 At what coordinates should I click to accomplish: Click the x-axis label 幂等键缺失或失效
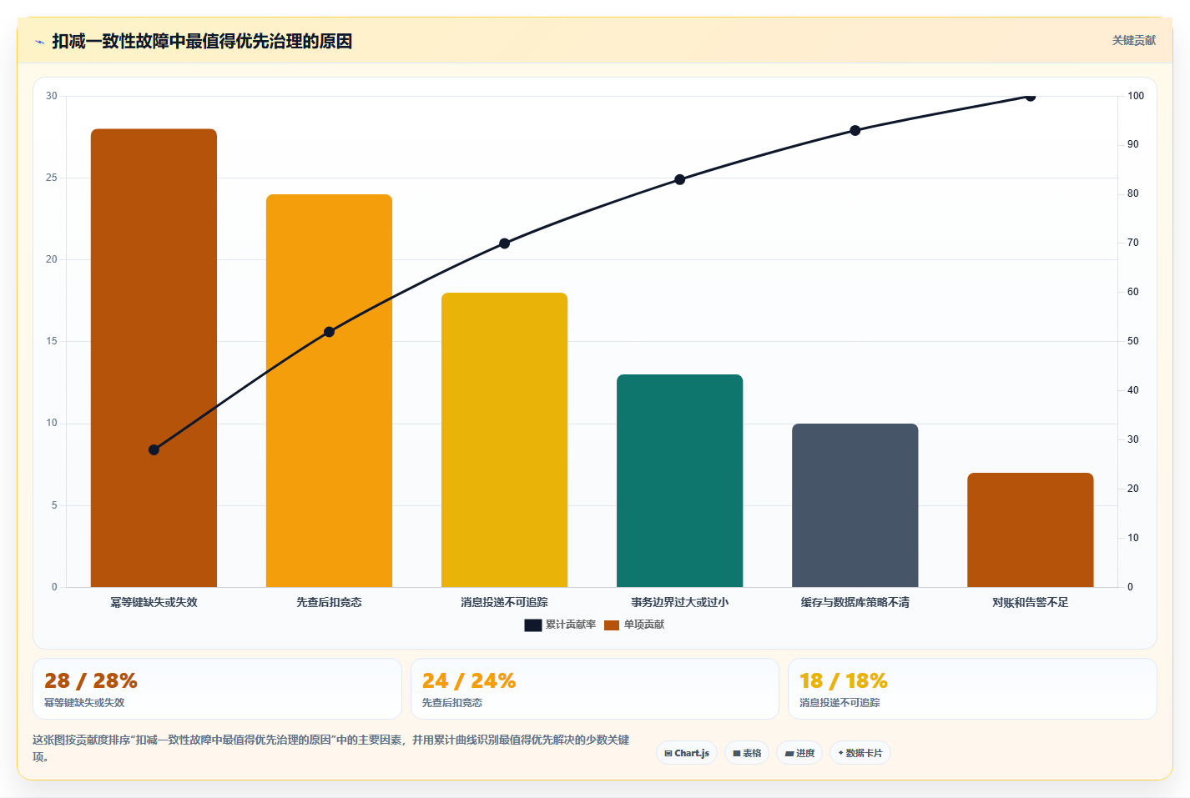click(x=154, y=602)
